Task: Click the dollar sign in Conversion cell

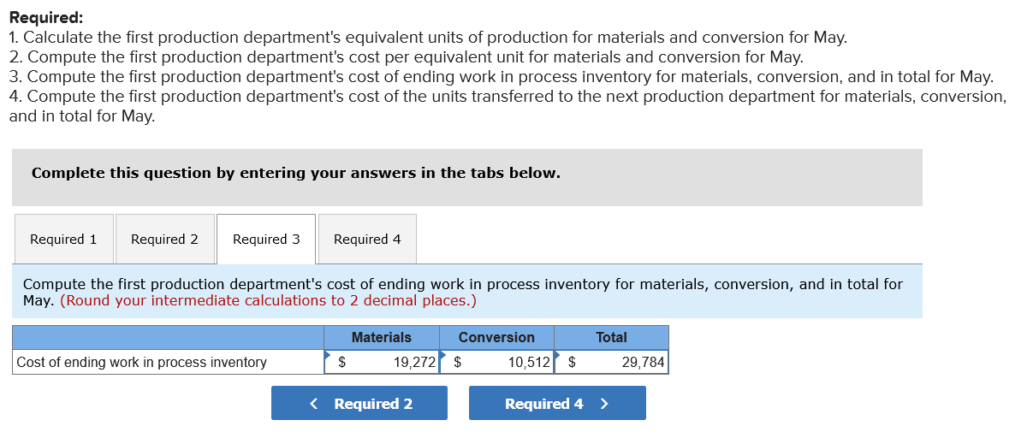Action: pos(457,363)
